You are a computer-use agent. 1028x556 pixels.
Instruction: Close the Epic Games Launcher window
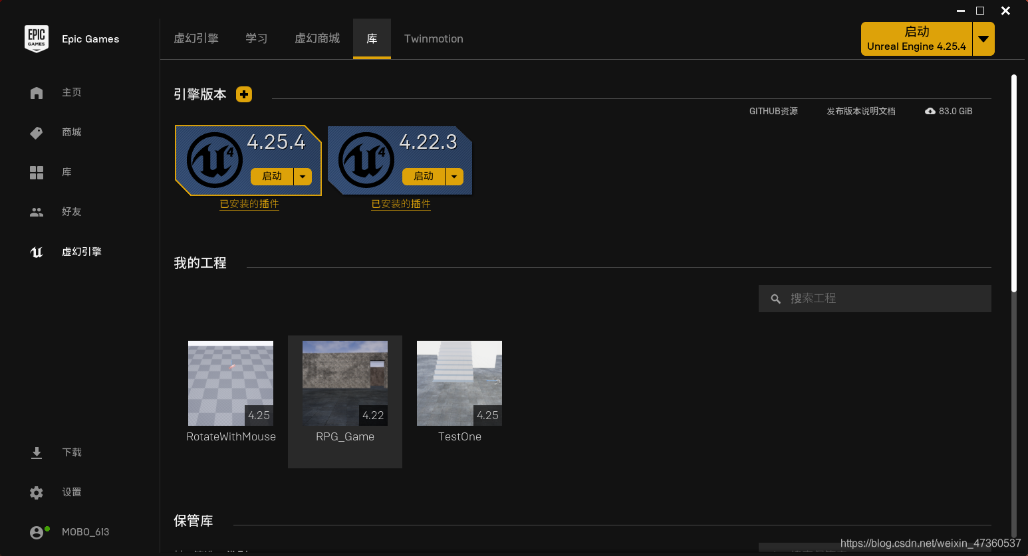(1005, 11)
